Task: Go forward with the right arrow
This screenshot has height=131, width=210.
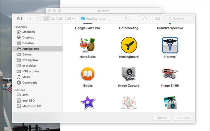Action: (x=37, y=18)
